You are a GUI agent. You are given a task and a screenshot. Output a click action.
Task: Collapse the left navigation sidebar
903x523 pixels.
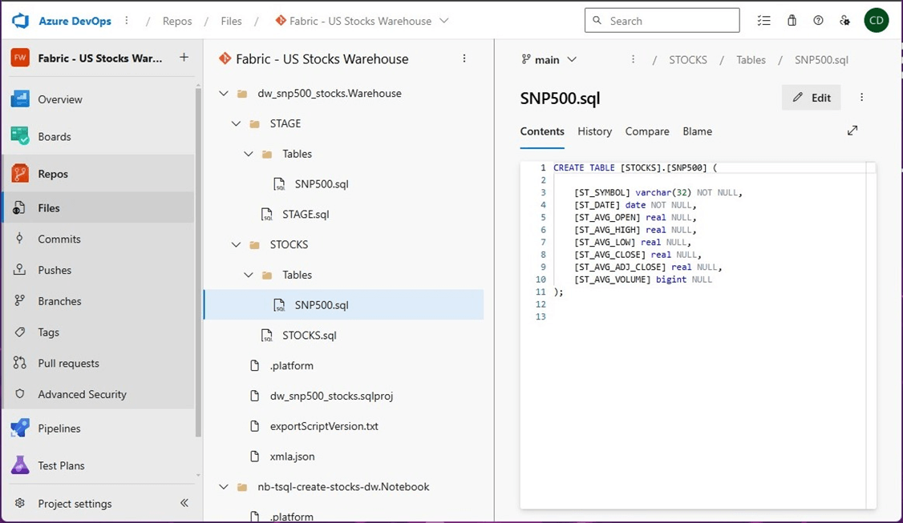(x=184, y=503)
